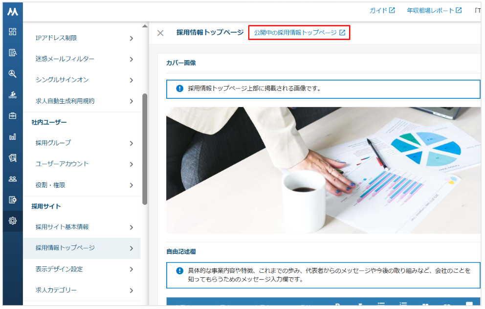Click the info icon in the cover image notice
This screenshot has width=485, height=309.
point(180,88)
